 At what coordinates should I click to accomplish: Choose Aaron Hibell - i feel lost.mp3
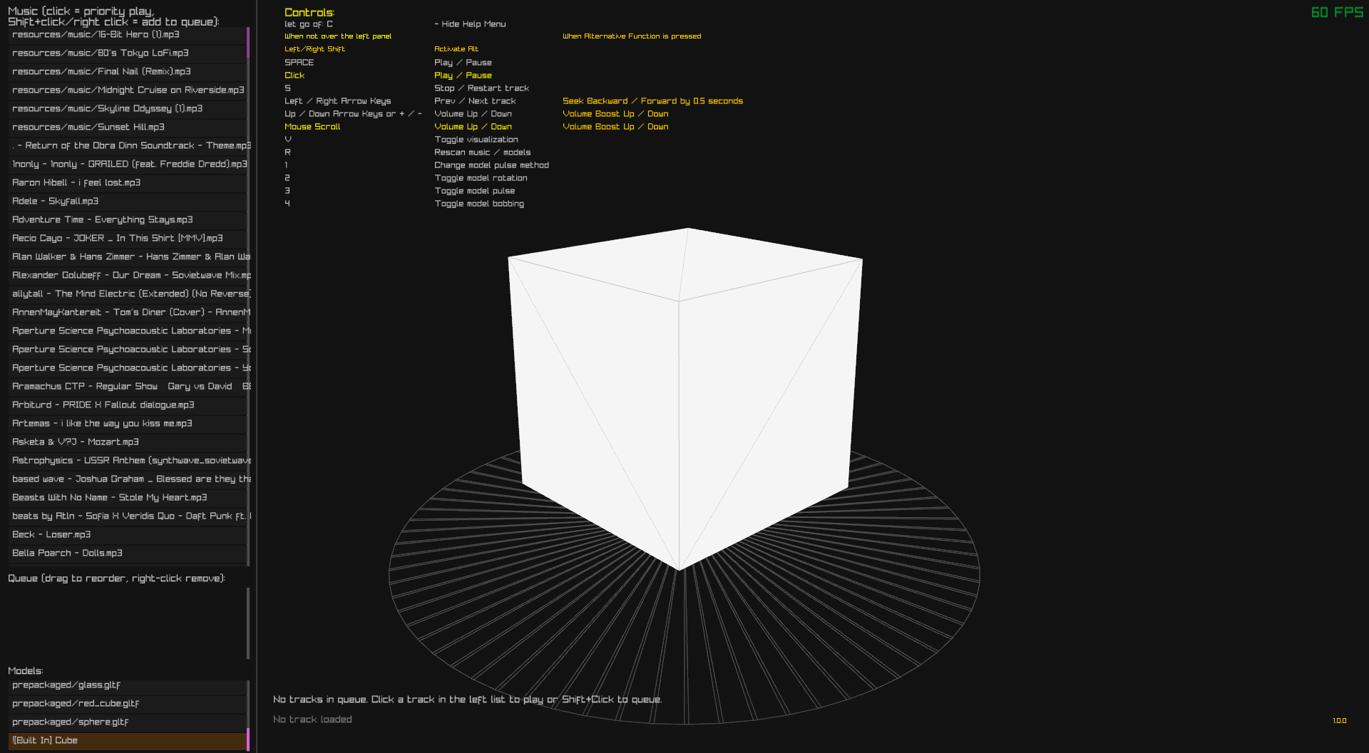coord(127,183)
